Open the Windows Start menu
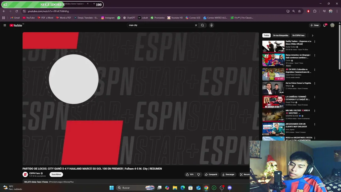 [x=112, y=188]
